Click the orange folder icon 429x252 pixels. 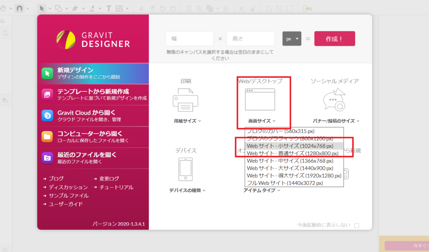[x=47, y=137]
